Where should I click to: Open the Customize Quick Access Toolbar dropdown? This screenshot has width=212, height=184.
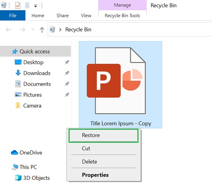pyautogui.click(x=36, y=6)
